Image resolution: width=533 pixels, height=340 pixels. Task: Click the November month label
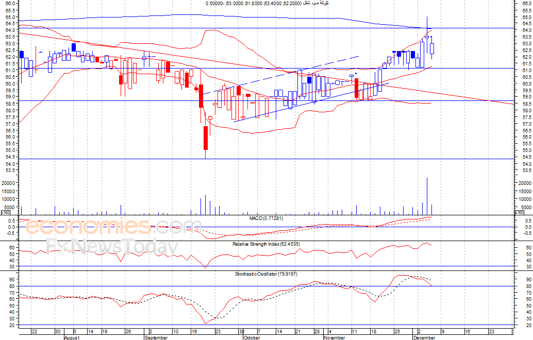(335, 337)
